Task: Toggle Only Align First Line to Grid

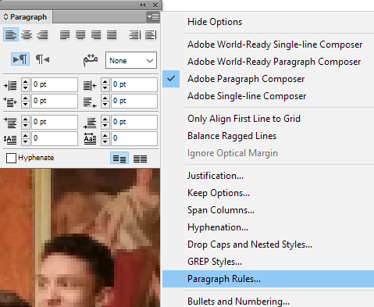Action: click(244, 119)
